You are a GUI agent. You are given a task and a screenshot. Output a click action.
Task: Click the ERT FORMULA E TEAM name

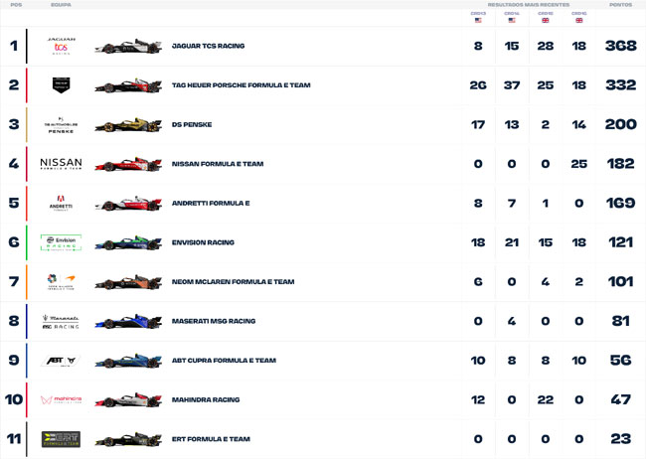pos(211,439)
